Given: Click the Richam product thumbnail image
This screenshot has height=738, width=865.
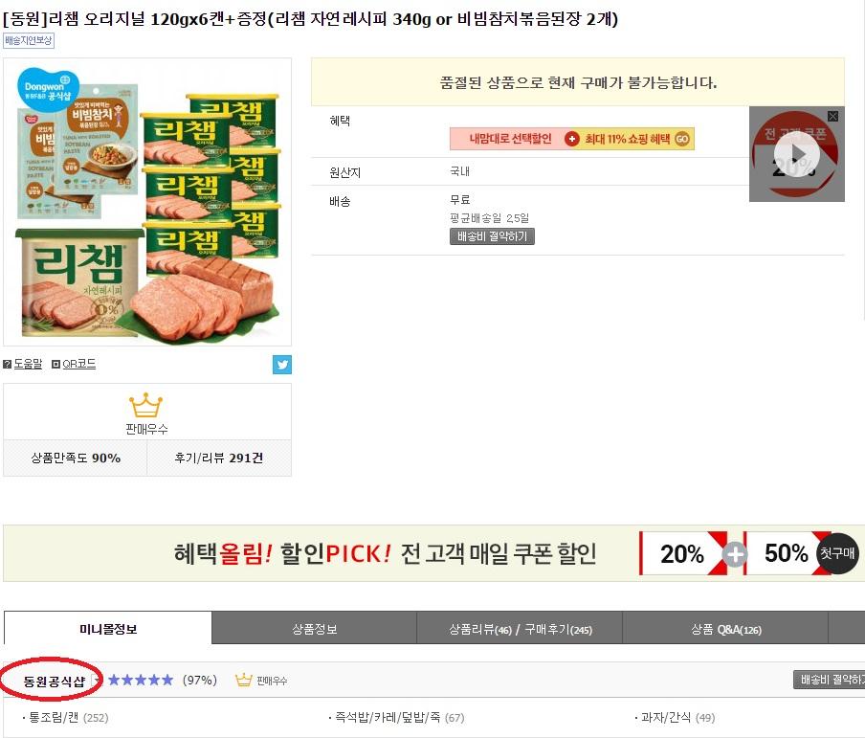Looking at the screenshot, I should tap(147, 202).
